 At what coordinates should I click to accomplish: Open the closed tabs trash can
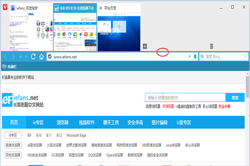(x=211, y=46)
